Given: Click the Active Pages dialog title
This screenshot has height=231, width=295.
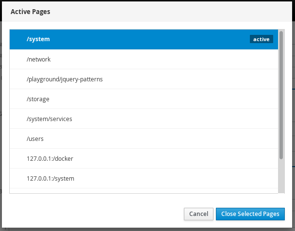Looking at the screenshot, I should (31, 11).
